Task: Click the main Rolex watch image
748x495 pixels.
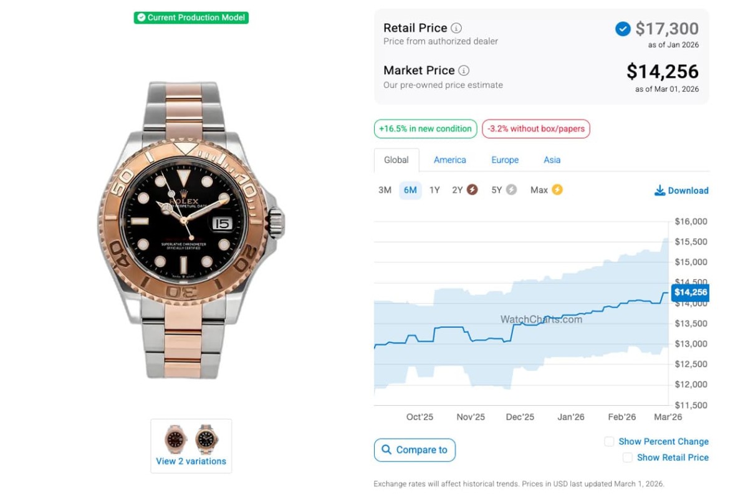Action: pos(191,231)
